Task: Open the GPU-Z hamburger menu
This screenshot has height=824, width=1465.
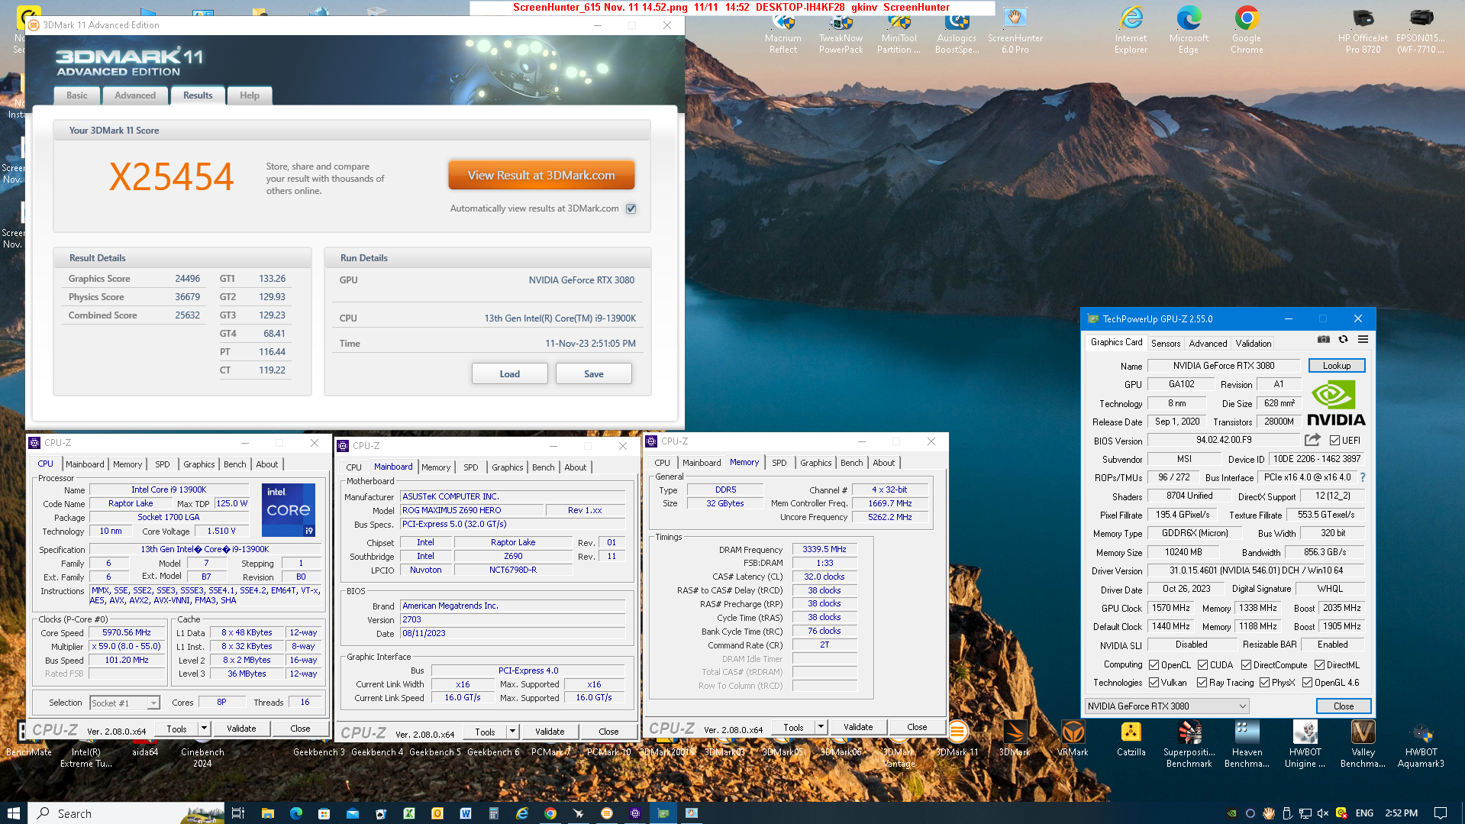Action: pos(1363,340)
